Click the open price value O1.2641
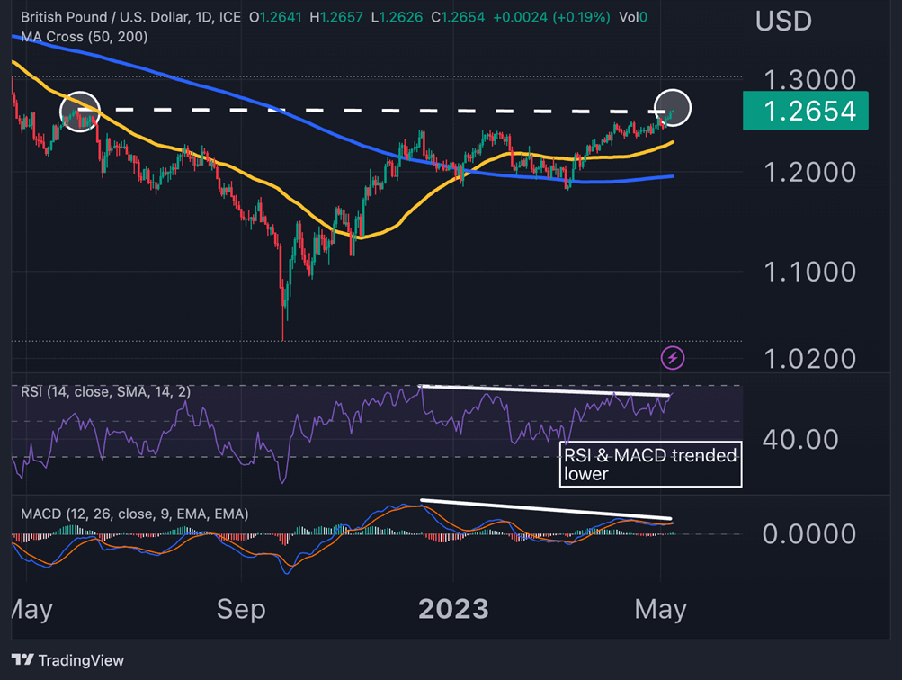Screen dimensions: 902x680 point(275,17)
